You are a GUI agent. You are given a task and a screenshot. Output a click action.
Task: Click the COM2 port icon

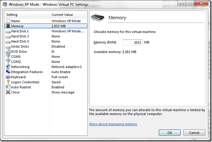point(8,61)
